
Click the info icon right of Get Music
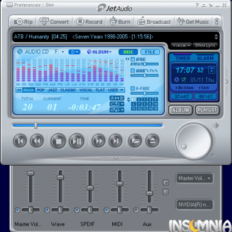tap(217, 21)
